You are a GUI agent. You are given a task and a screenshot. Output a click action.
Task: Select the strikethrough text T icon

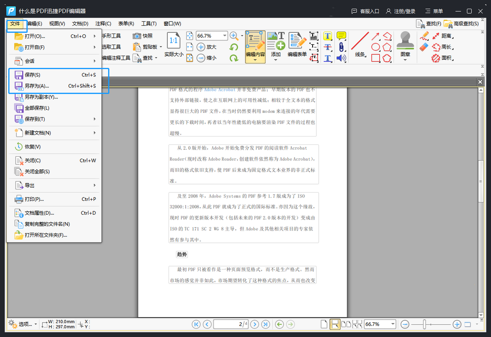coord(327,47)
